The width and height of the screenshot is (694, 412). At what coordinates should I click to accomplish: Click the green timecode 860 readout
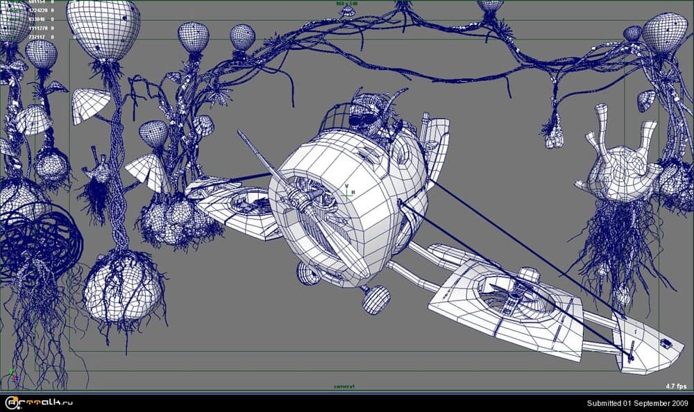pos(338,3)
